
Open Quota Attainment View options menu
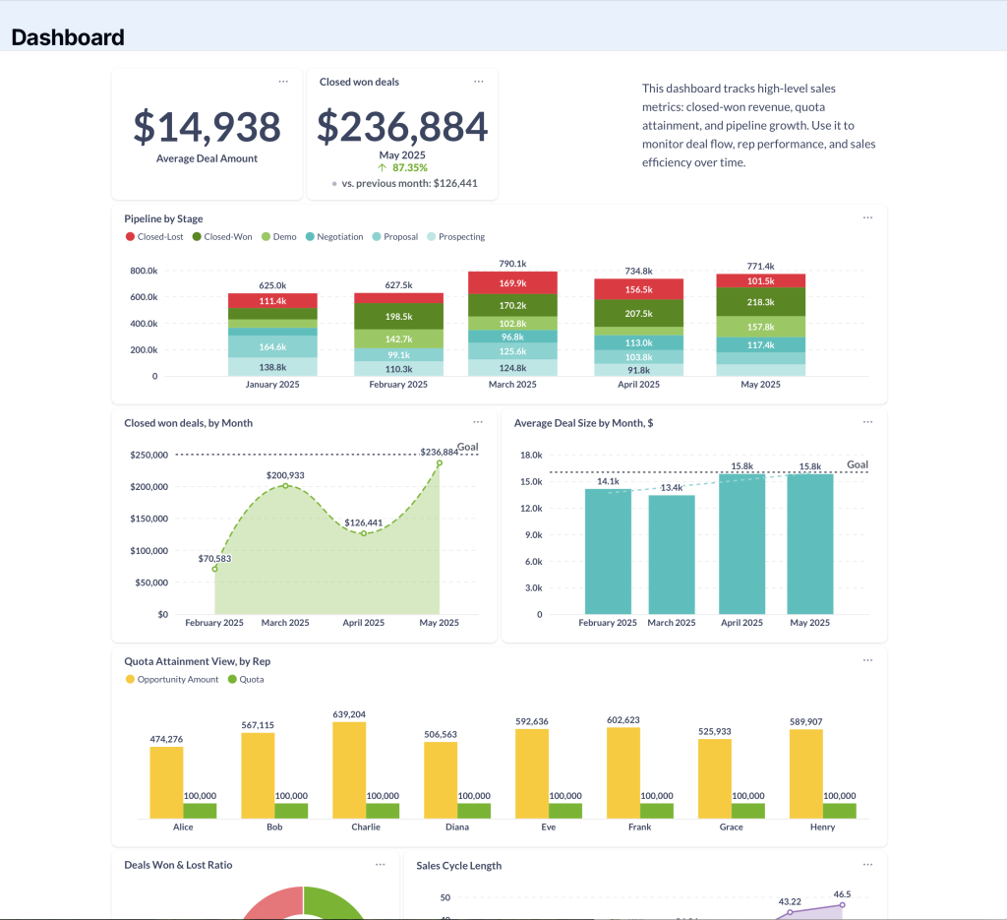[867, 661]
